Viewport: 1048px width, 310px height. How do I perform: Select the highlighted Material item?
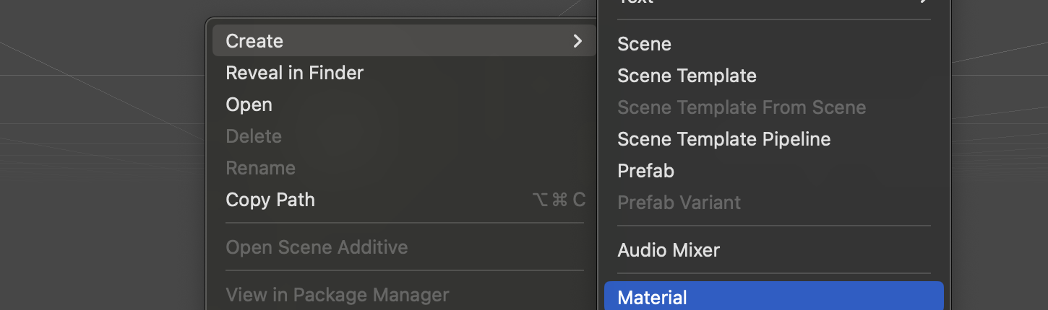[652, 297]
